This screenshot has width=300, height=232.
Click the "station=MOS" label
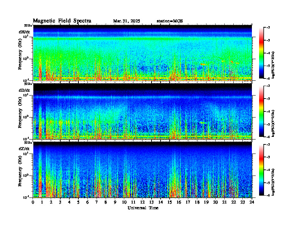click(170, 21)
